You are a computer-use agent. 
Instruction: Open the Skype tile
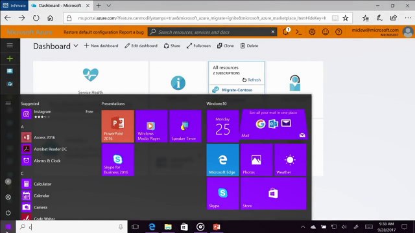(223, 194)
